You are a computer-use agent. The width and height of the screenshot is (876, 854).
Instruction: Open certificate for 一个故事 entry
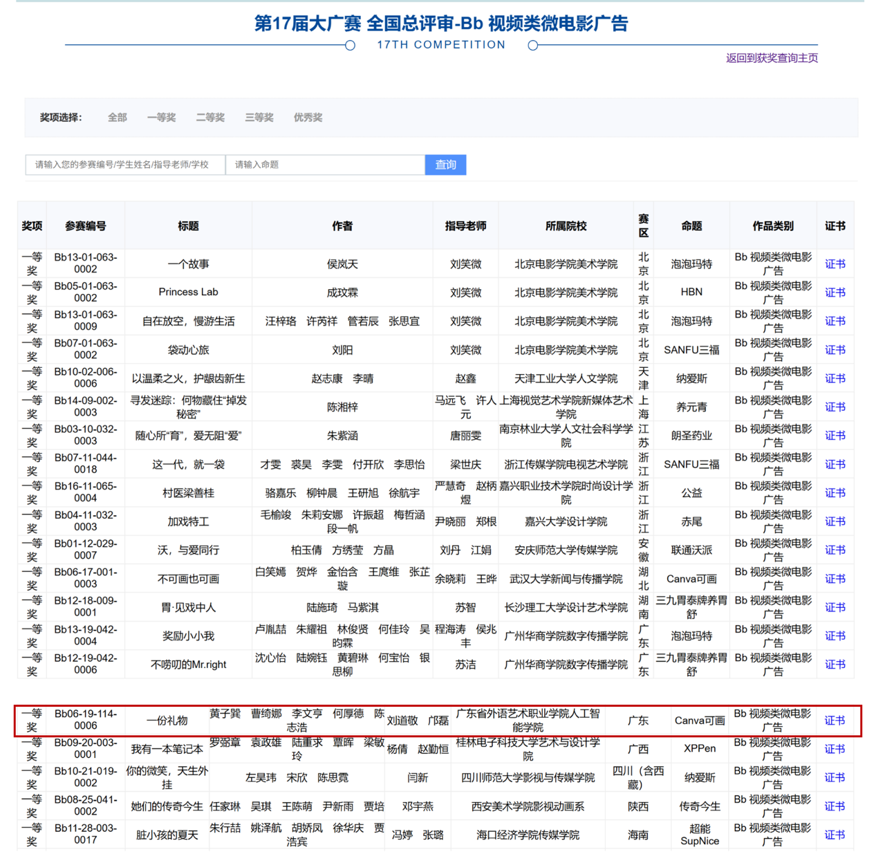[835, 264]
